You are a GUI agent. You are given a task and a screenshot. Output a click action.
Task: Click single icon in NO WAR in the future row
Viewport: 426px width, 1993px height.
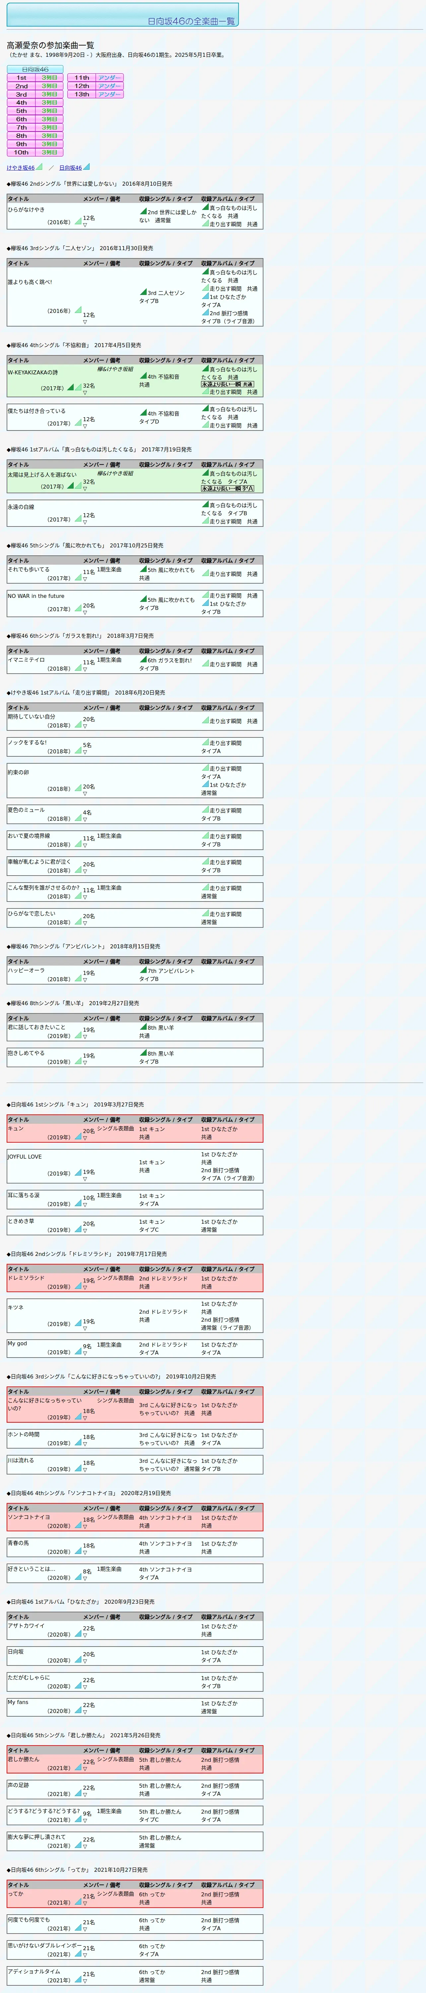coord(143,599)
